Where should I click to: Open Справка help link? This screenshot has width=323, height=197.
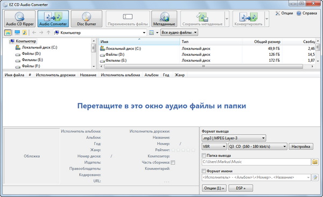point(307,13)
